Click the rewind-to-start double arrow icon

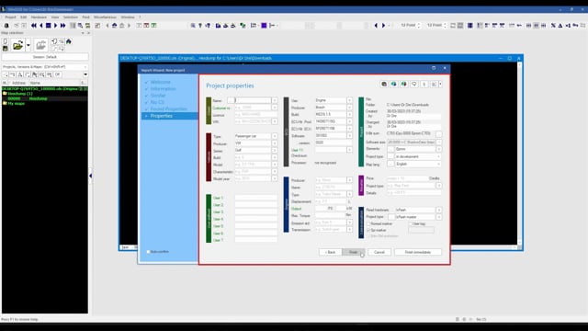(34, 26)
